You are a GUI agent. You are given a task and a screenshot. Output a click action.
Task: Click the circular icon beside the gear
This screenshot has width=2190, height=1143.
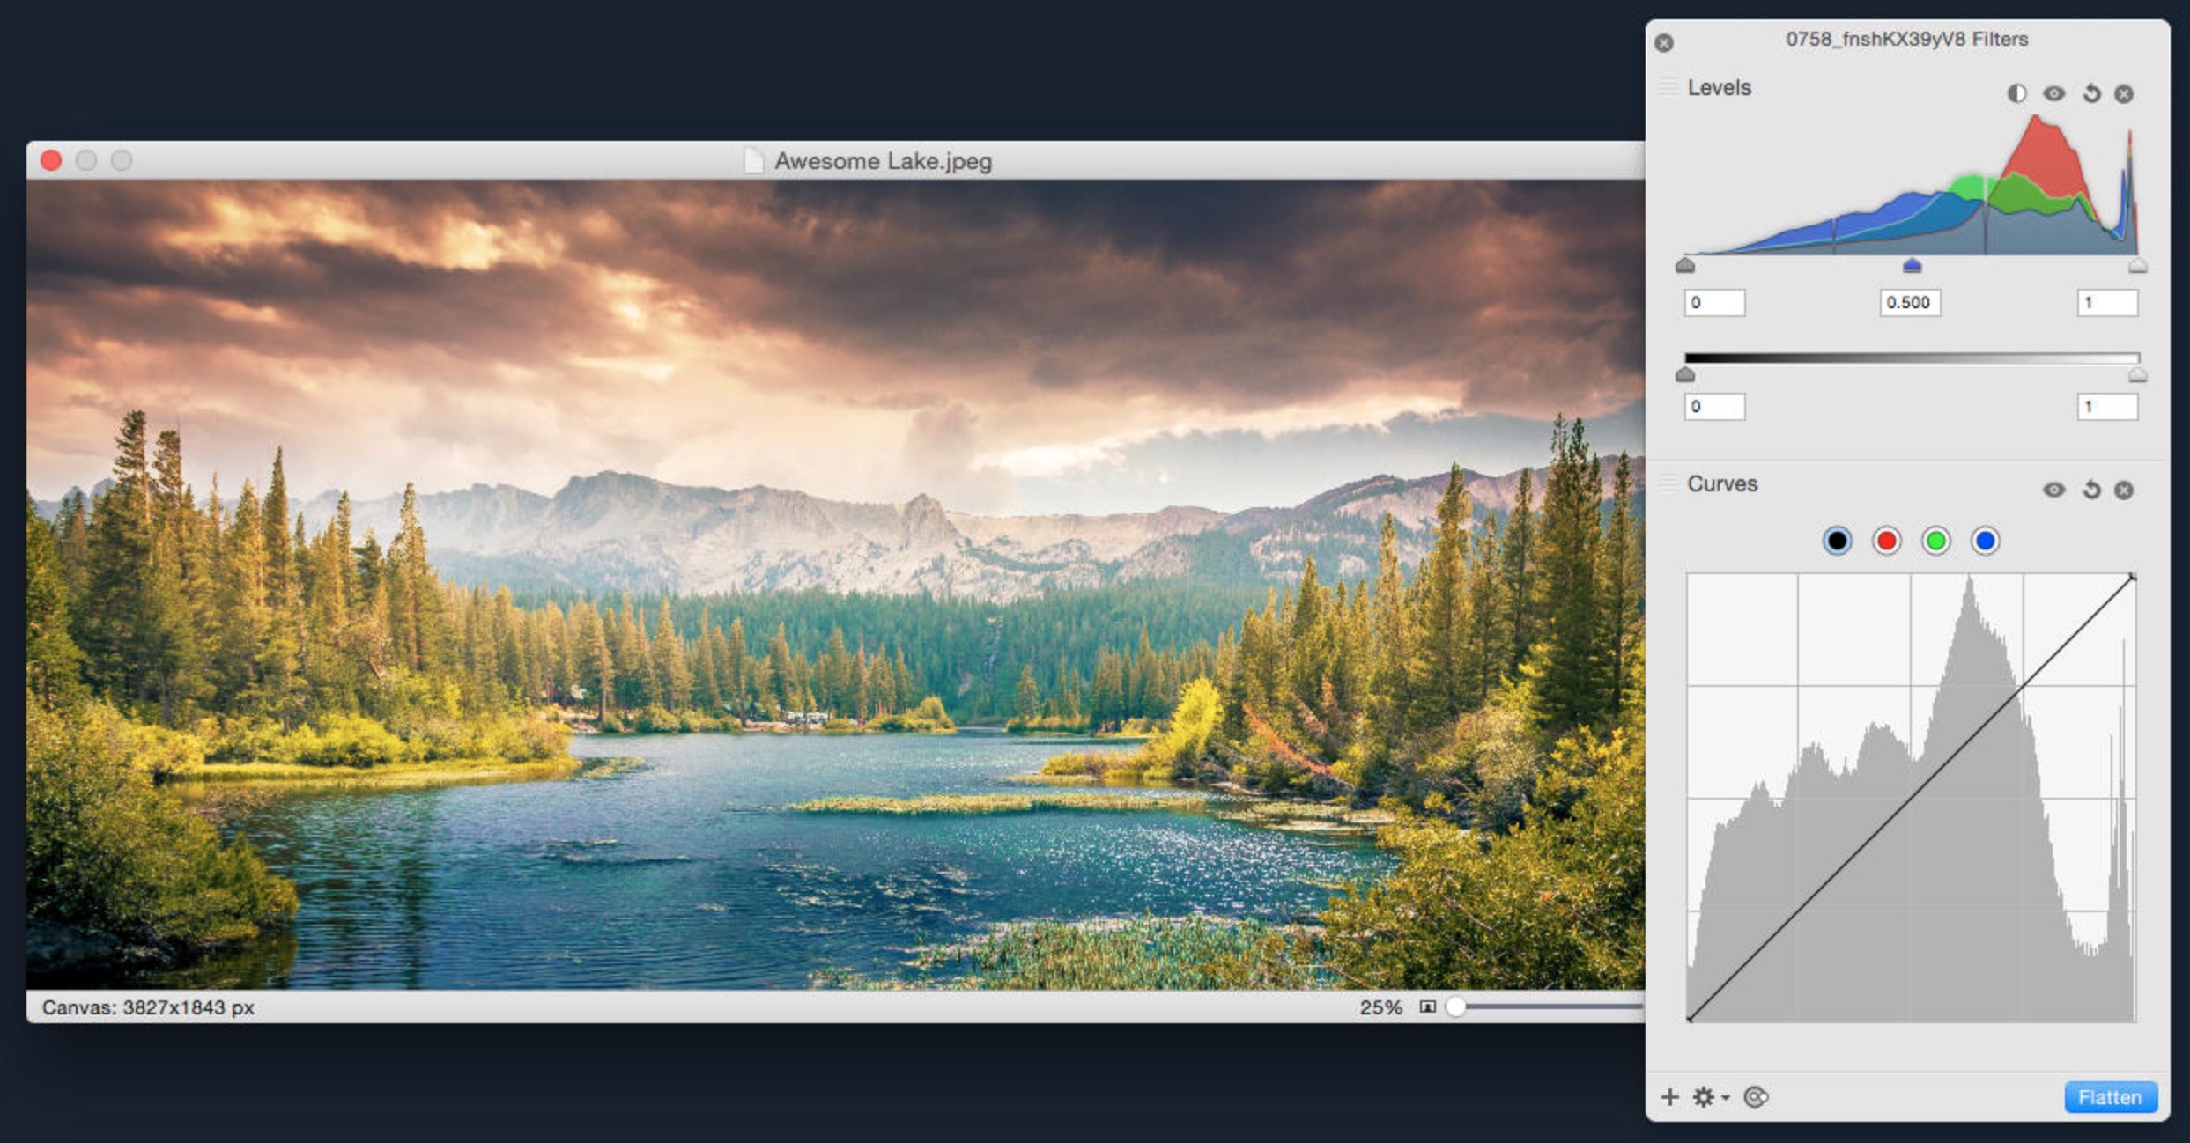click(x=1756, y=1097)
